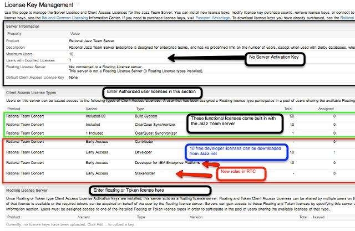
Task: Click the Issued column header in floating table
Action: click(x=319, y=217)
